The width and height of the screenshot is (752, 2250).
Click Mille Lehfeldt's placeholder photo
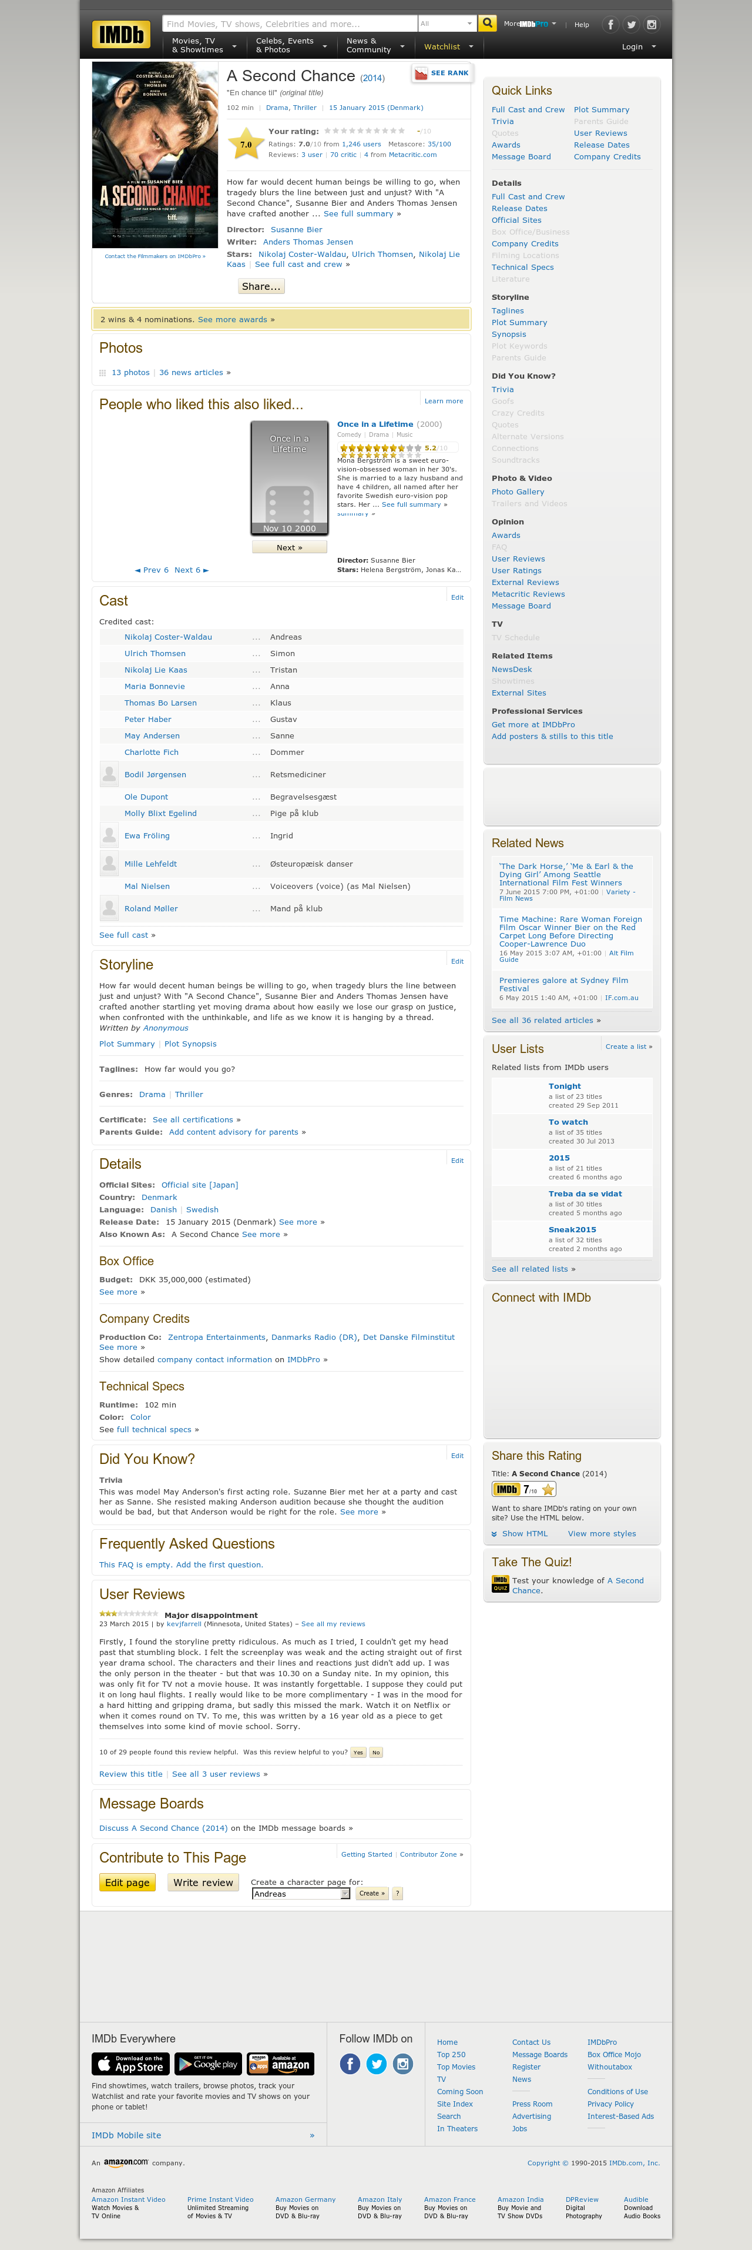[x=109, y=864]
